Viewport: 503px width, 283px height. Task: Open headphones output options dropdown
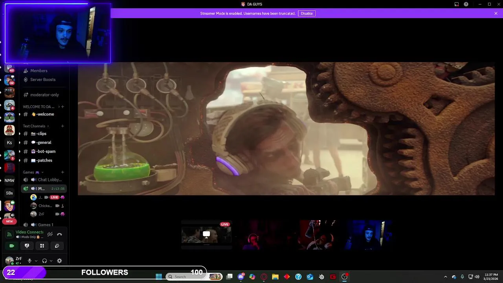tap(51, 261)
